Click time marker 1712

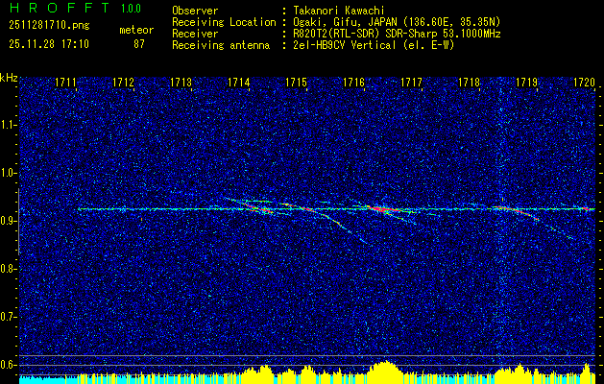[x=123, y=83]
